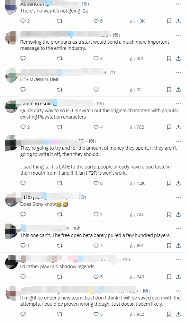The image size is (189, 322).
Task: Open more options on "IT'S MORBIN TIME" tweet
Action: coord(178,72)
